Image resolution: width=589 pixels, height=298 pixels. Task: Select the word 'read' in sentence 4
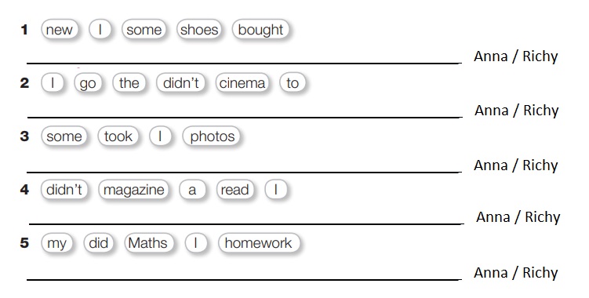click(235, 190)
